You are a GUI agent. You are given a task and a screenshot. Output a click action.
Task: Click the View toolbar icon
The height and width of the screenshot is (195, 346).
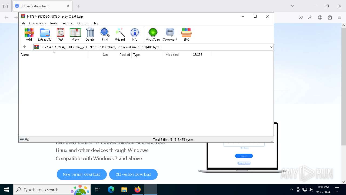pyautogui.click(x=75, y=34)
